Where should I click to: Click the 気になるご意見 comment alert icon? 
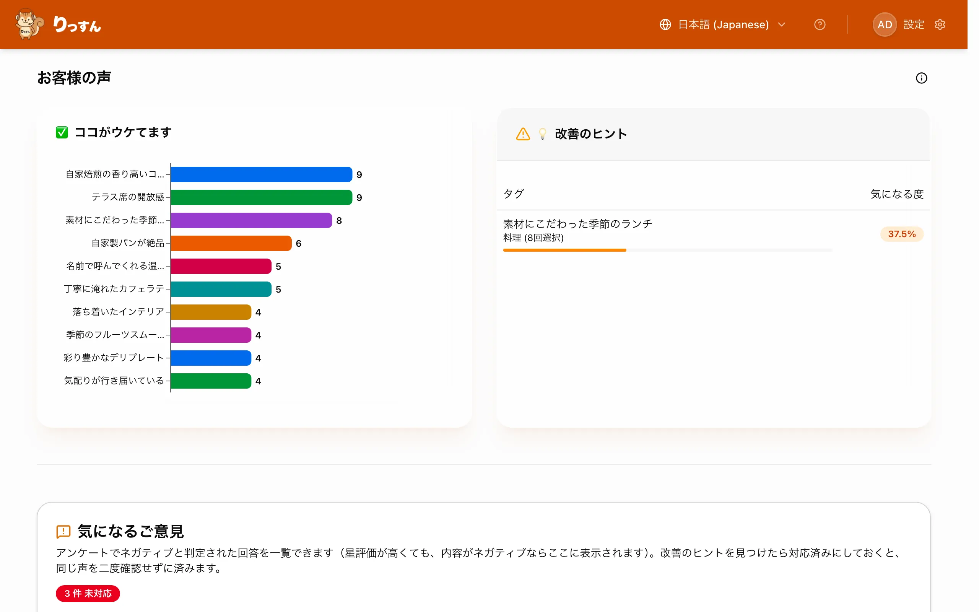click(x=63, y=531)
